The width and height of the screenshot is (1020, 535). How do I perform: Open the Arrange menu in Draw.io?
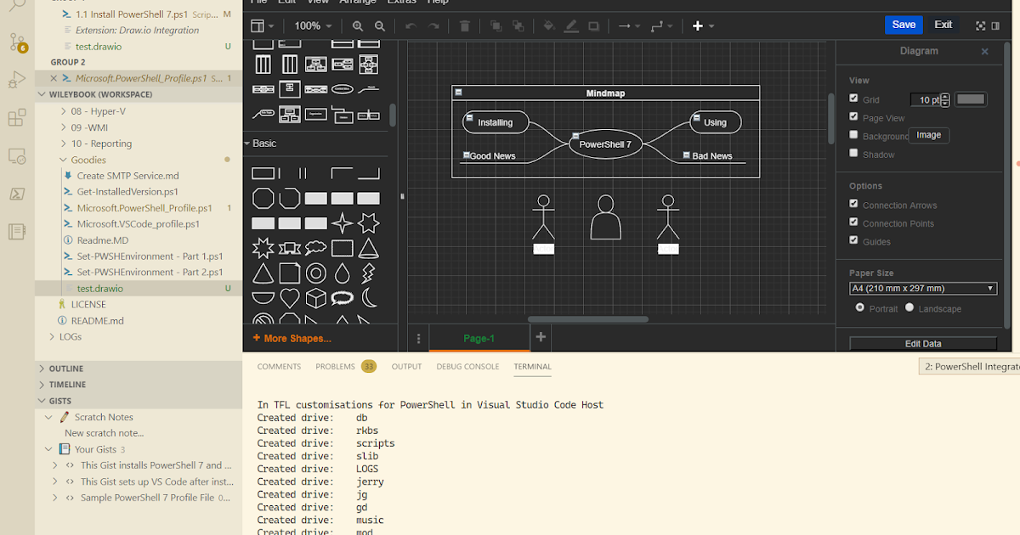pyautogui.click(x=358, y=3)
